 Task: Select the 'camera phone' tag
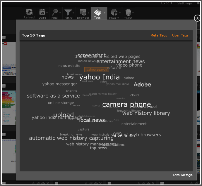126,105
